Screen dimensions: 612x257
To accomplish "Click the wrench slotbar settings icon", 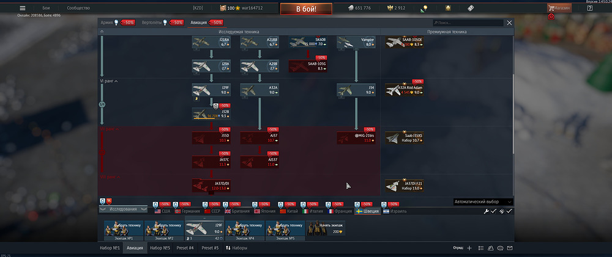I will tap(487, 211).
